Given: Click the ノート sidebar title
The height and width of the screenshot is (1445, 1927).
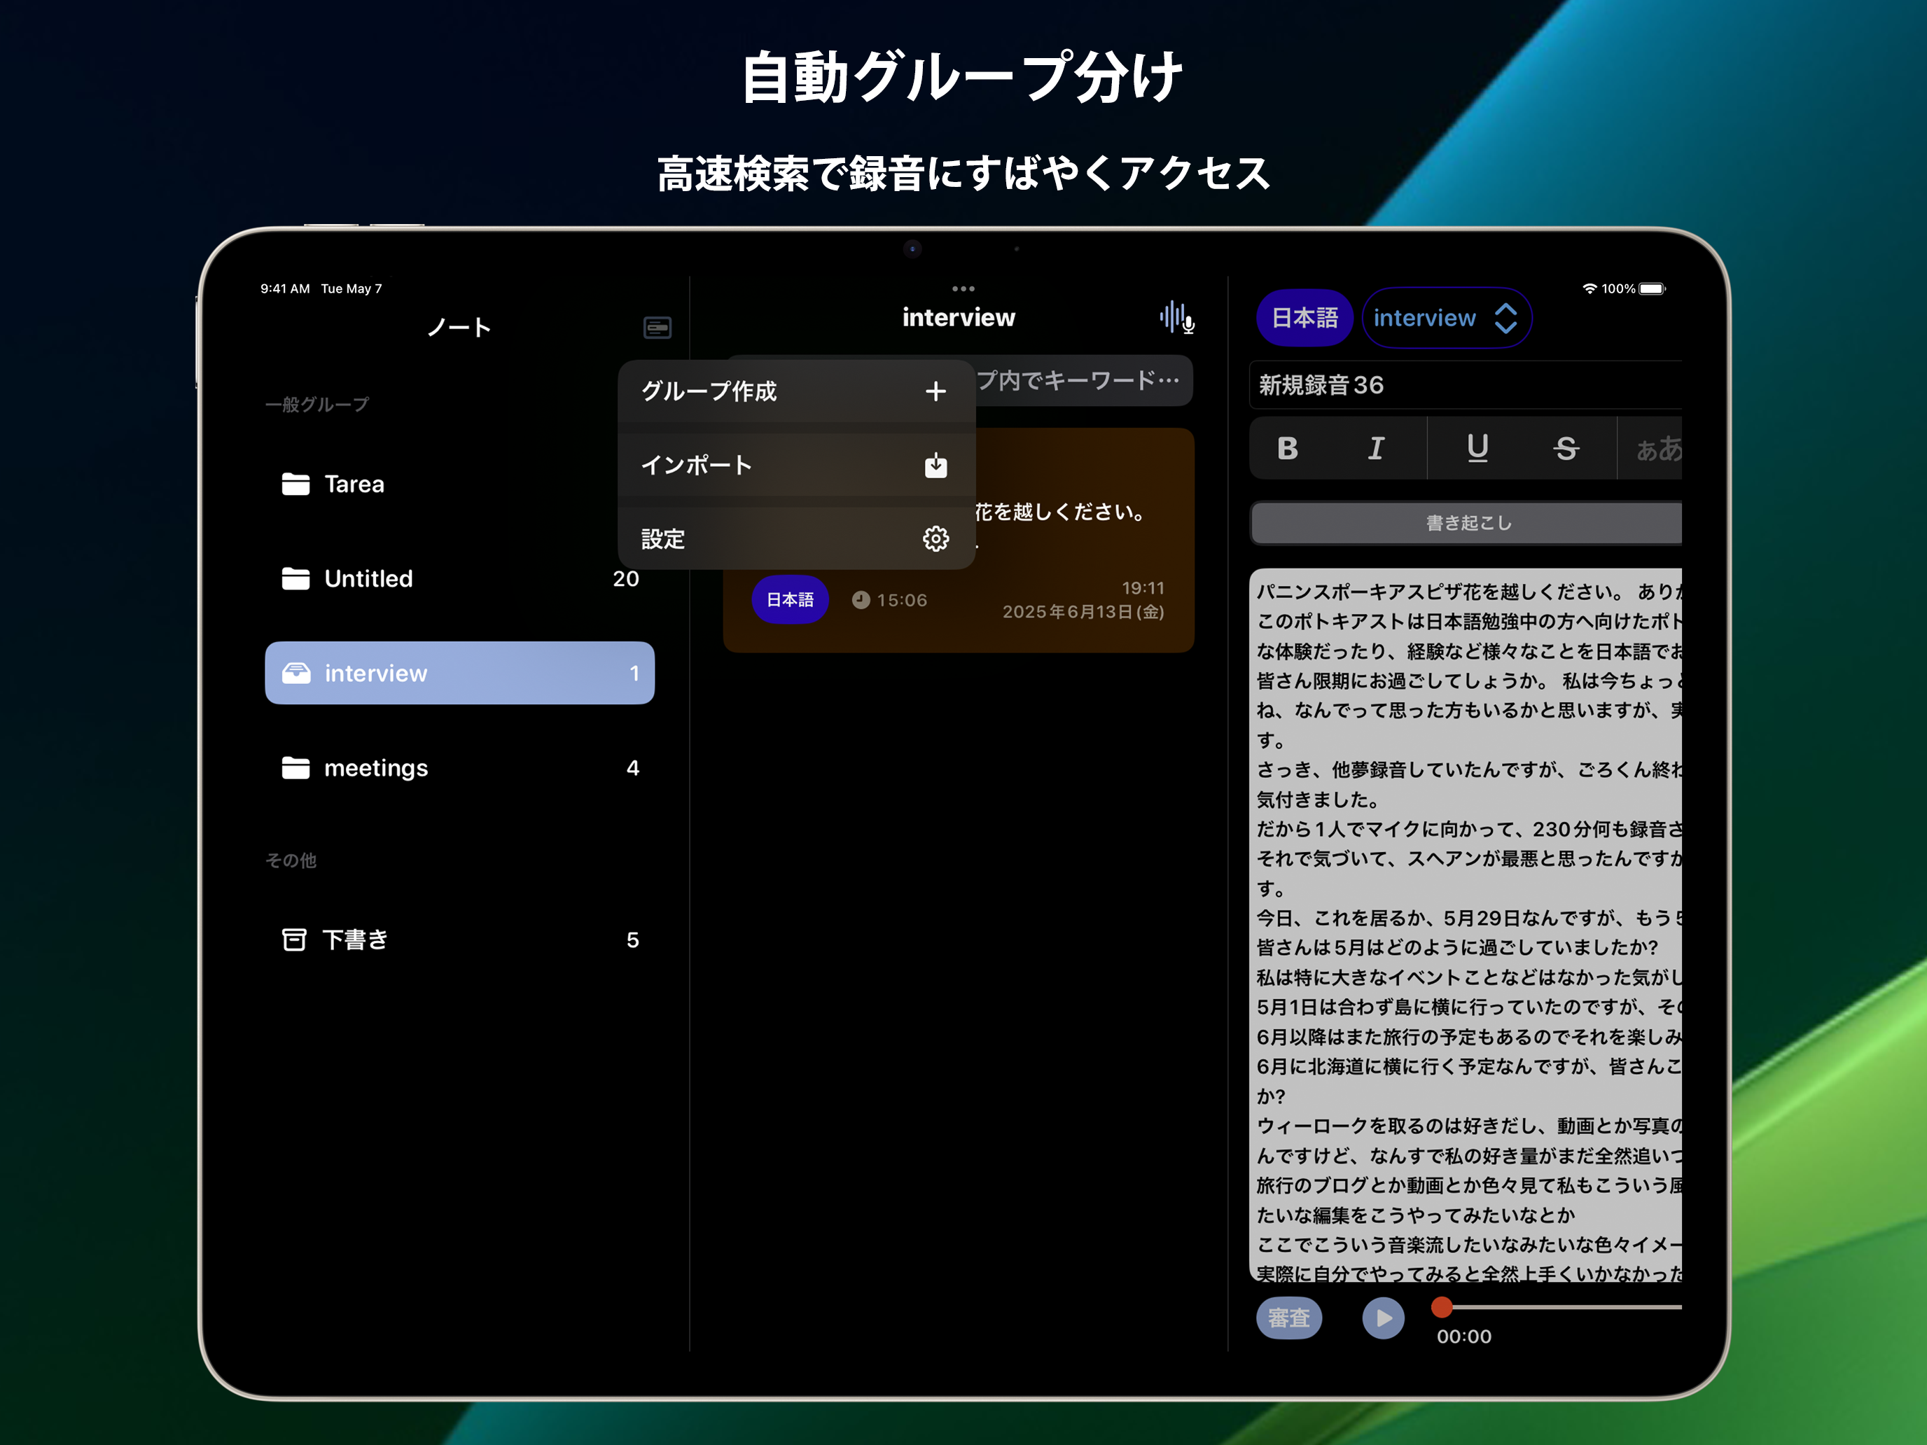Looking at the screenshot, I should click(459, 328).
